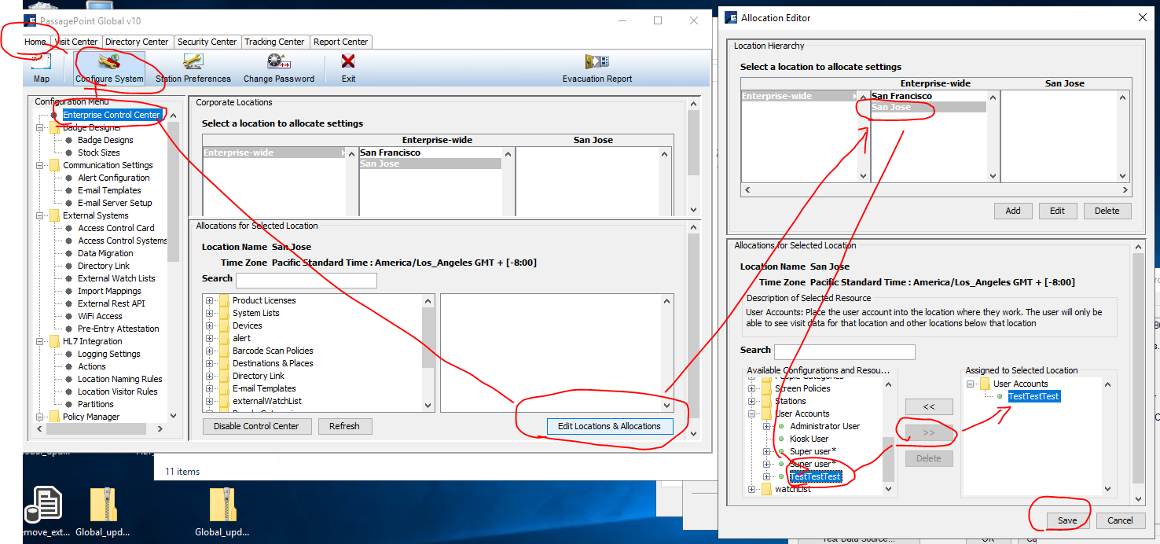Select San Francisco in PassagePoint Corporate Locations
1160x544 pixels.
pos(391,153)
